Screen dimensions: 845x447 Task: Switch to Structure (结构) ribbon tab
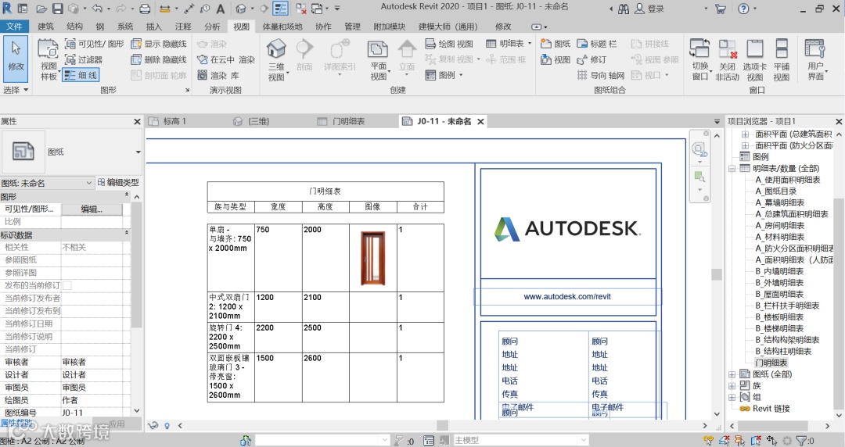(x=74, y=27)
